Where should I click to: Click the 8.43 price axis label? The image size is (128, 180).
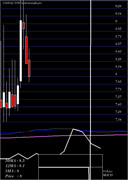118,51
